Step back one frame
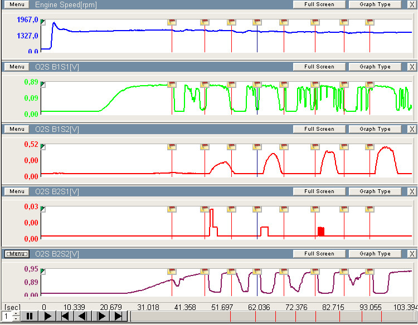Viewport: 418px width, 325px height. coord(83,316)
